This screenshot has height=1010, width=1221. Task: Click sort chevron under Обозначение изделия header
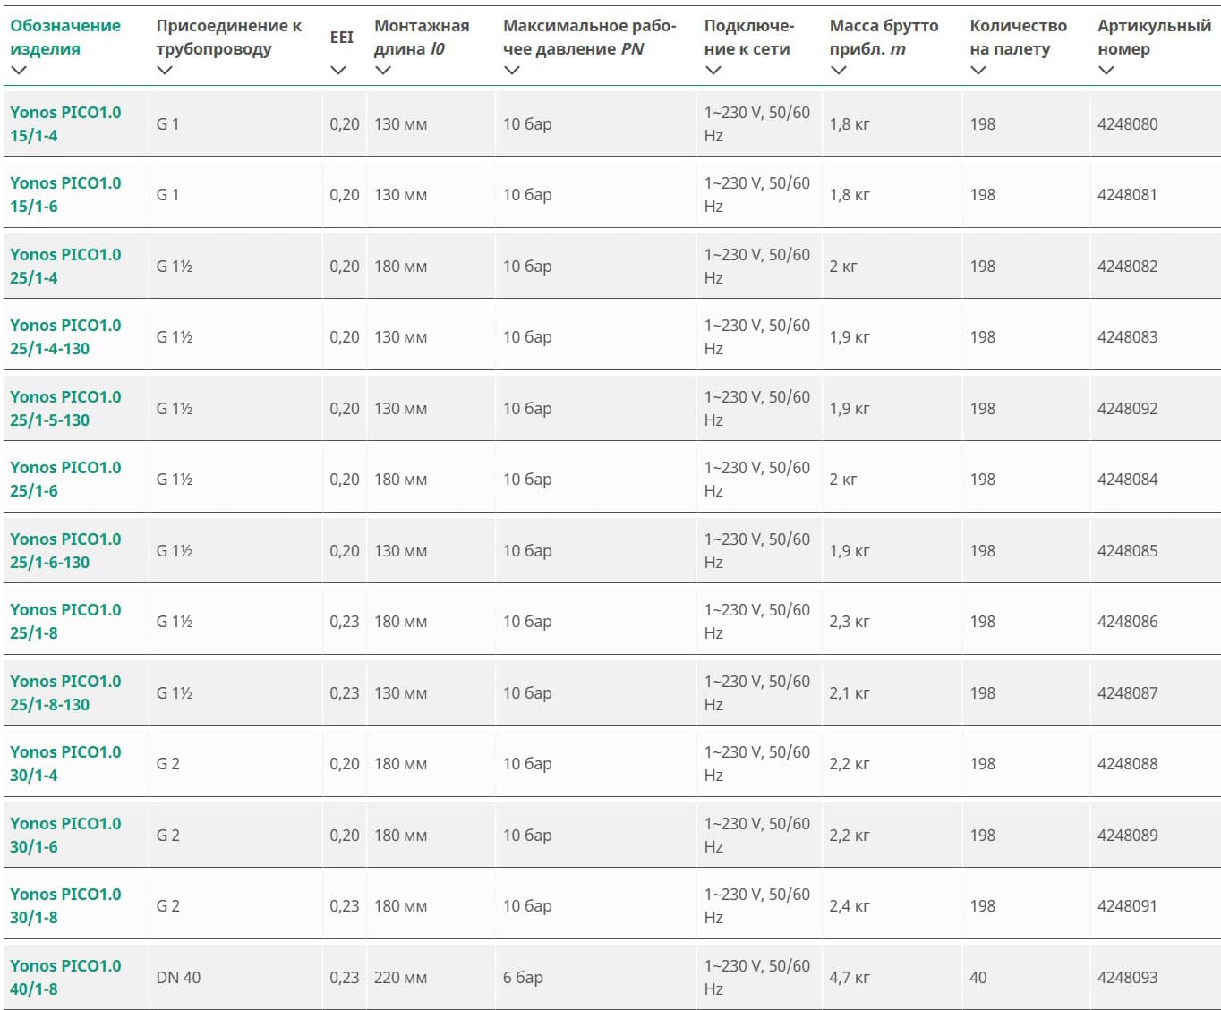(x=18, y=70)
